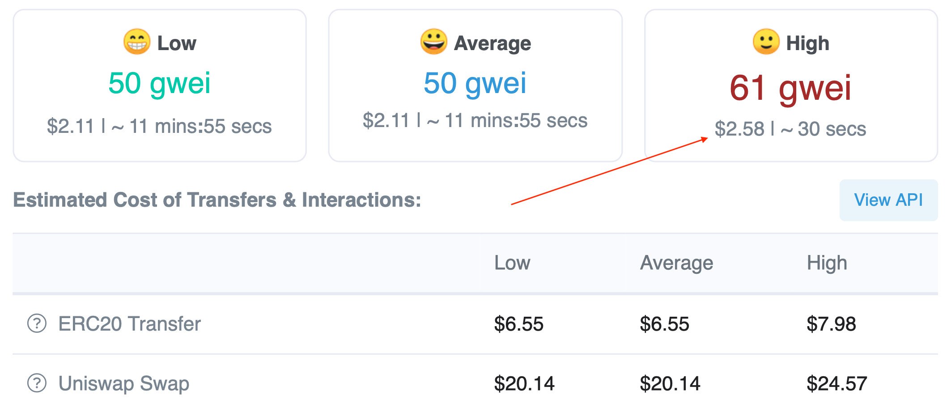Select the Low gas price card
Viewport: 951px width, 408px height.
tap(160, 85)
